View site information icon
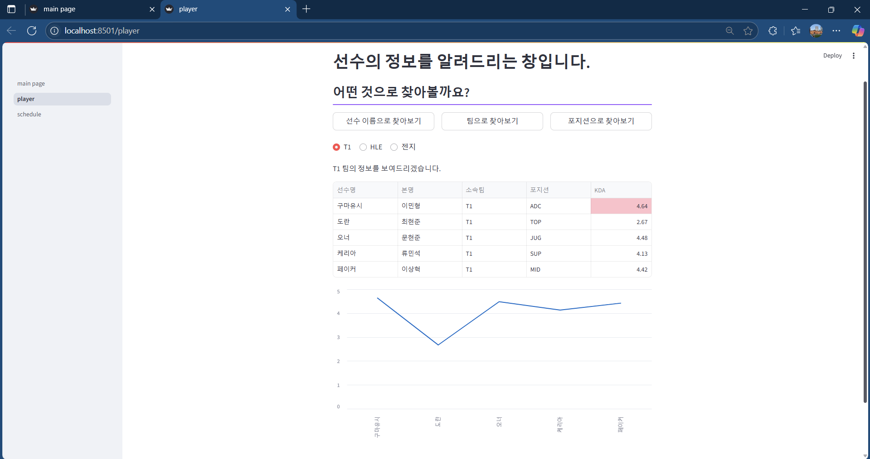 click(54, 31)
